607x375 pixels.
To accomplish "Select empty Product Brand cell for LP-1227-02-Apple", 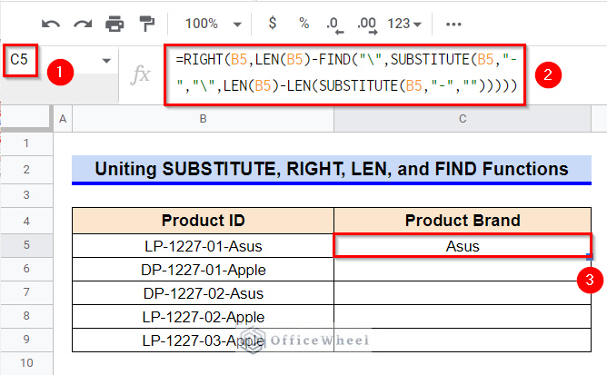I will pos(463,317).
